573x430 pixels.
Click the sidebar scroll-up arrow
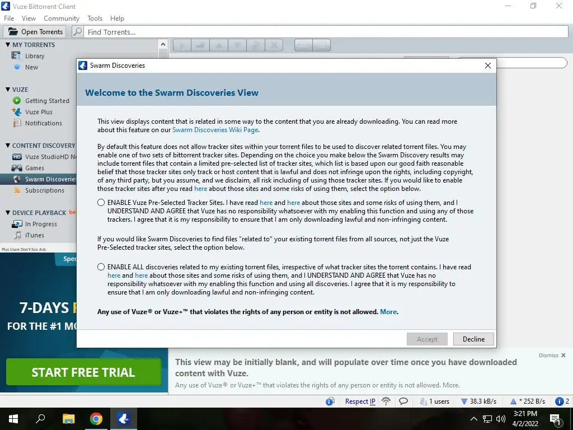(163, 45)
